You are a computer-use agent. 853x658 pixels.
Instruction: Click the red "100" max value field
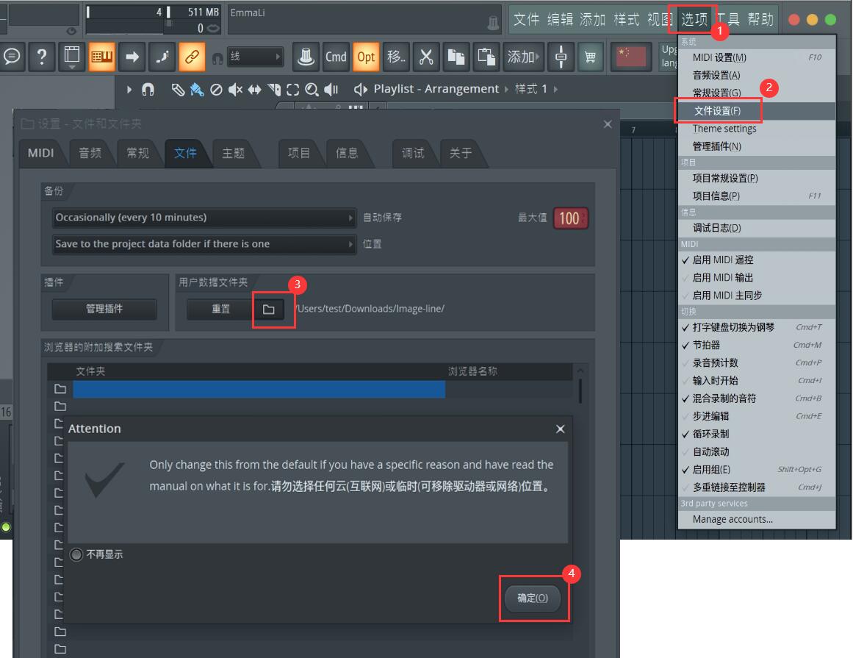coord(569,218)
